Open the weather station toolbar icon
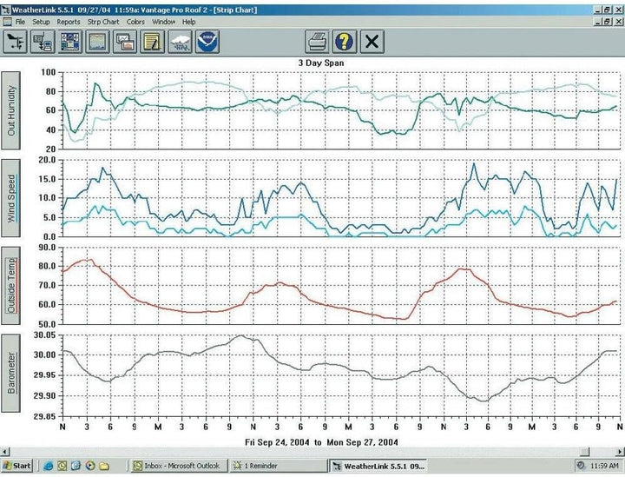The width and height of the screenshot is (625, 477). (x=15, y=42)
